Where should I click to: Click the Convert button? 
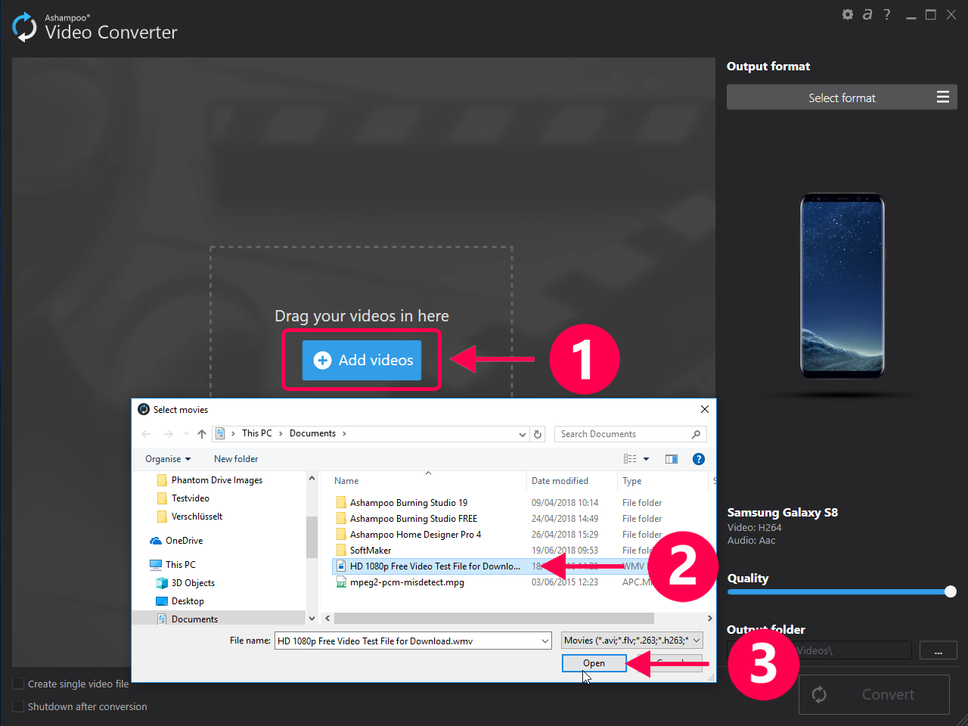[x=874, y=694]
